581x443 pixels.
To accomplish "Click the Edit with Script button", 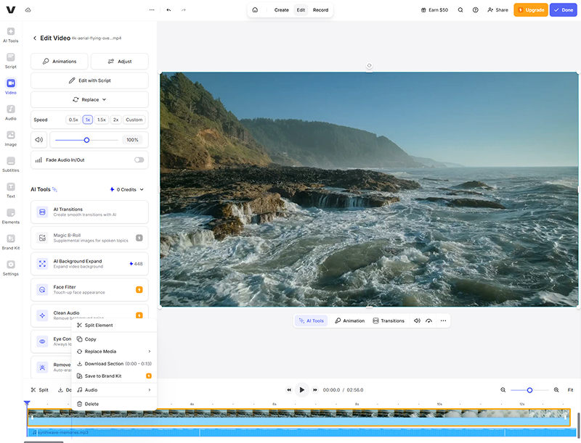I will pyautogui.click(x=89, y=80).
